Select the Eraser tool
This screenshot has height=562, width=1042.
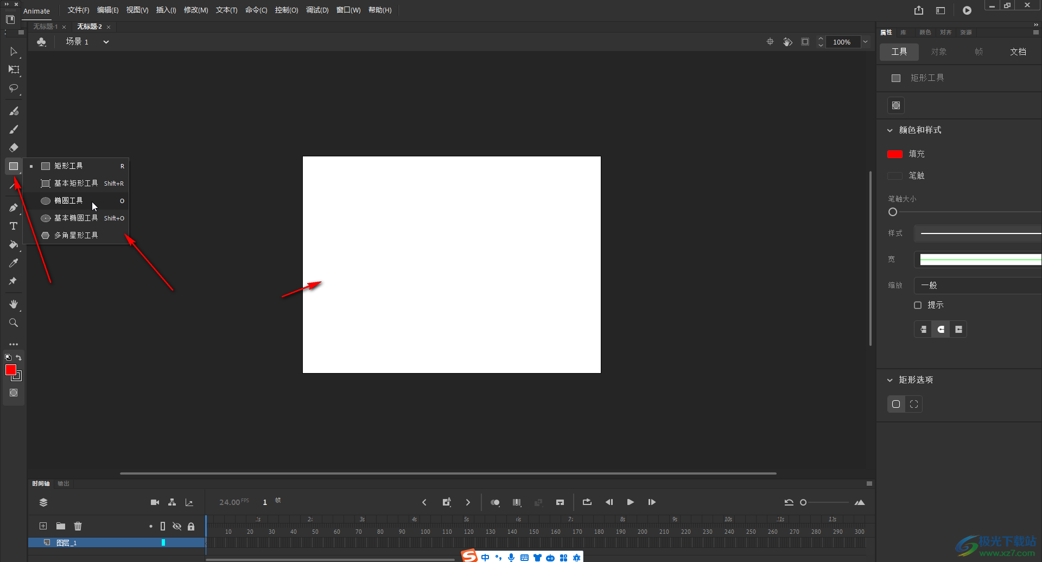(x=14, y=147)
